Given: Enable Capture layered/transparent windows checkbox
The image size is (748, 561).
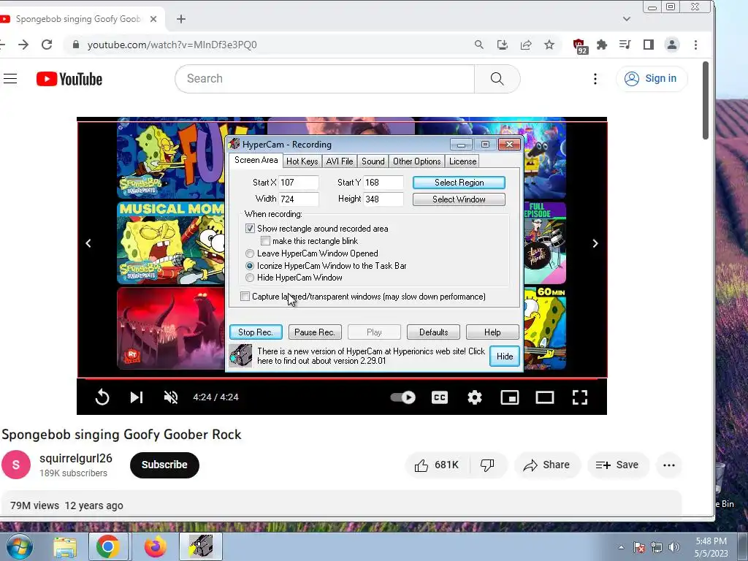Looking at the screenshot, I should coord(245,297).
